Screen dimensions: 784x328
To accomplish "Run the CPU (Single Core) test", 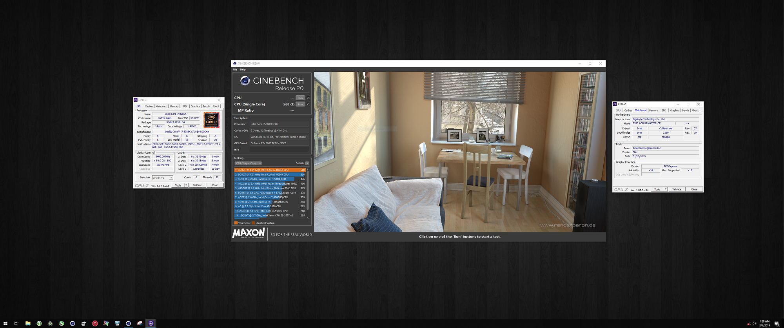I will [x=300, y=104].
